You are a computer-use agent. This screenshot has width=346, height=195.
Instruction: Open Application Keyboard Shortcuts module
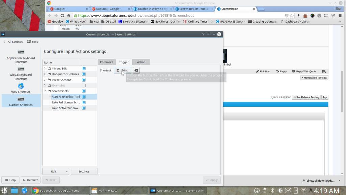coord(21,56)
